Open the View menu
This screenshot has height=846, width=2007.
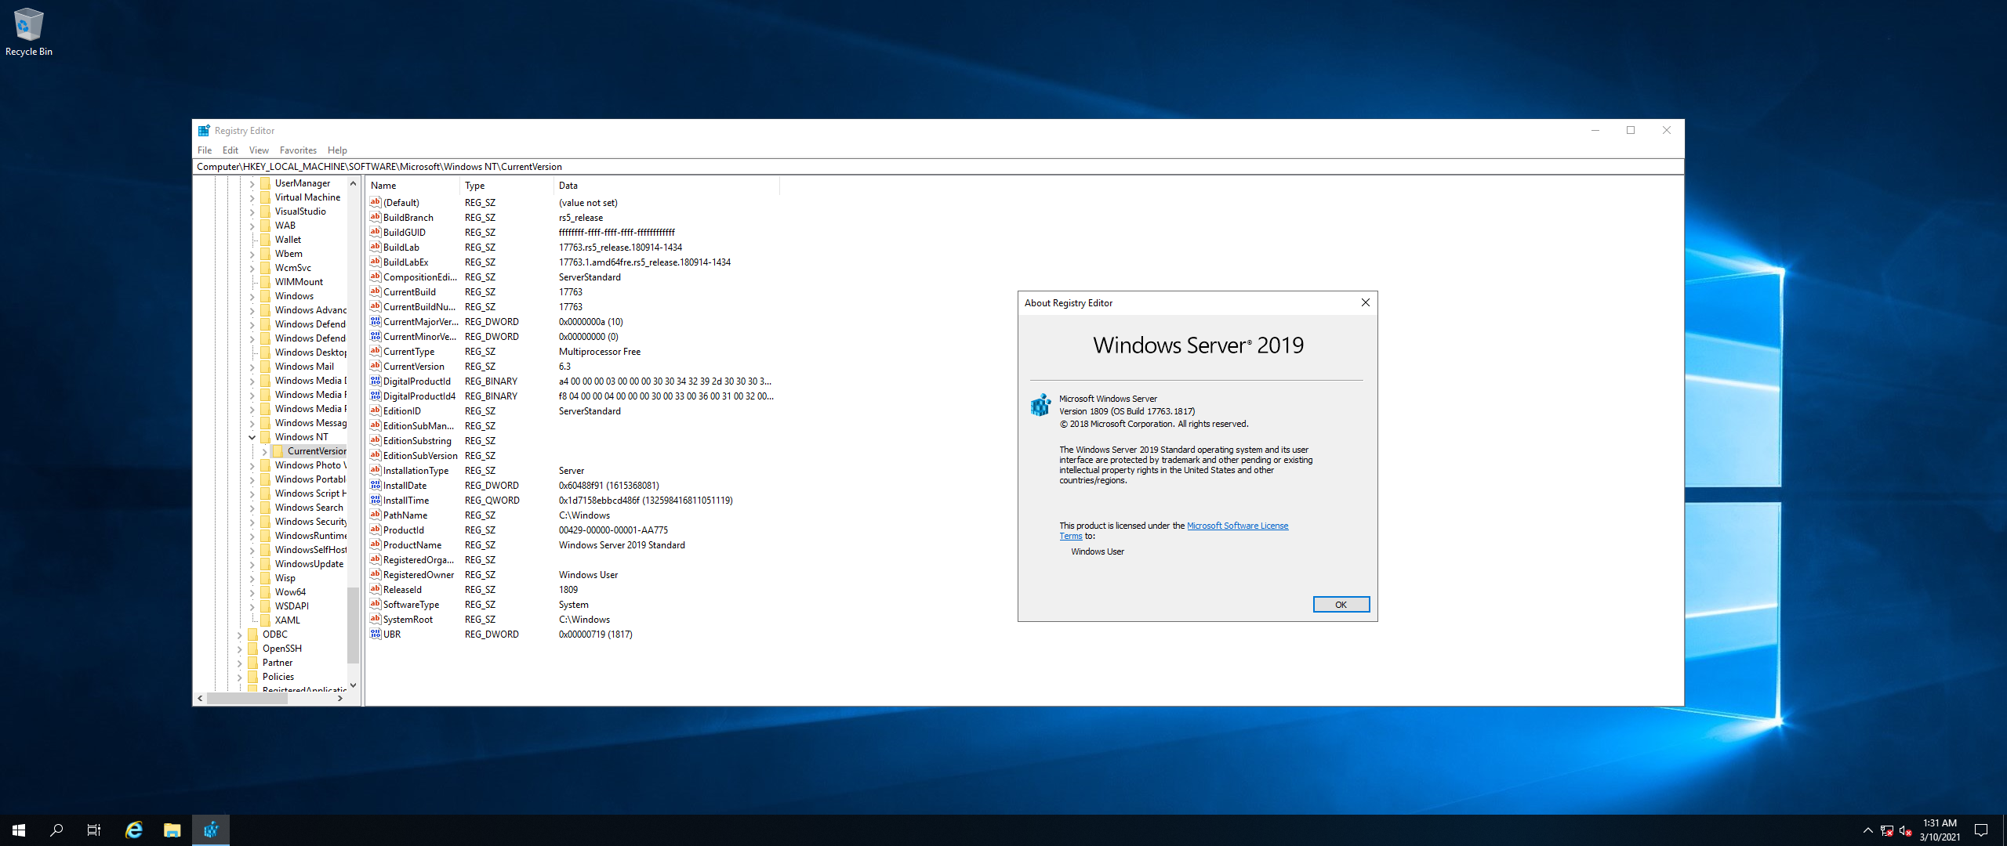pos(259,150)
